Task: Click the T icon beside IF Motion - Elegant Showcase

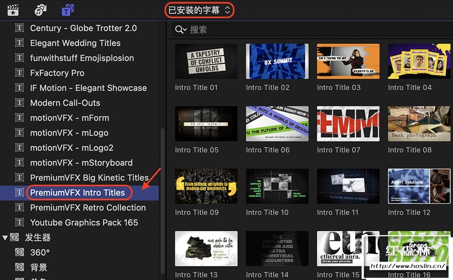Action: click(19, 88)
